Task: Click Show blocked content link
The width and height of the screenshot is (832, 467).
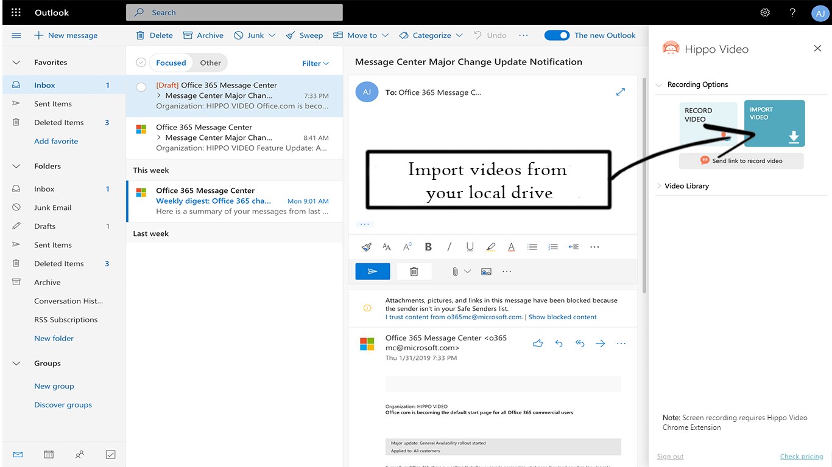Action: coord(563,317)
